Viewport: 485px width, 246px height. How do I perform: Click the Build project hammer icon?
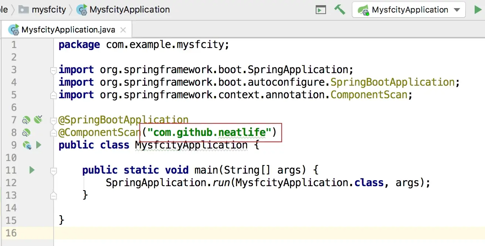tap(339, 10)
